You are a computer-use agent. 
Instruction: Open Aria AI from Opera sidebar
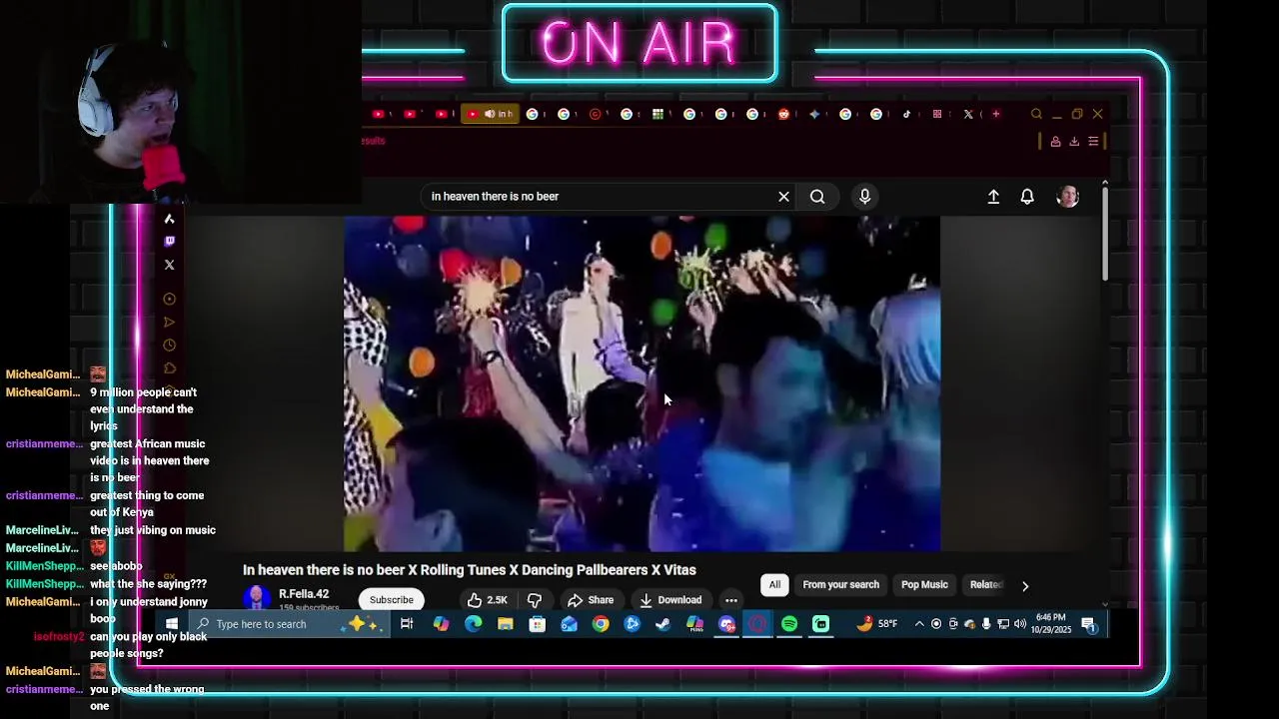point(169,219)
